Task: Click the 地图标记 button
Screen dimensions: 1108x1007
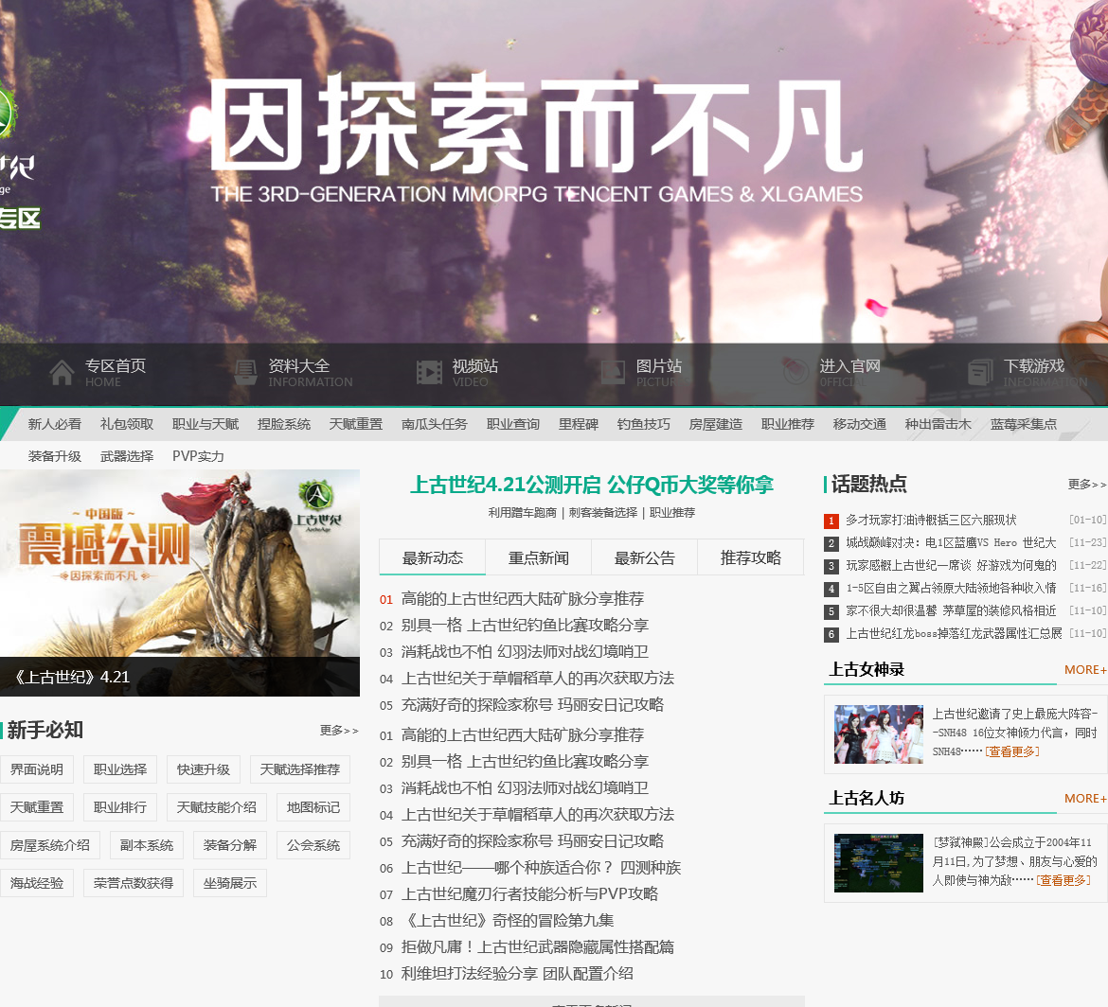Action: click(x=313, y=807)
